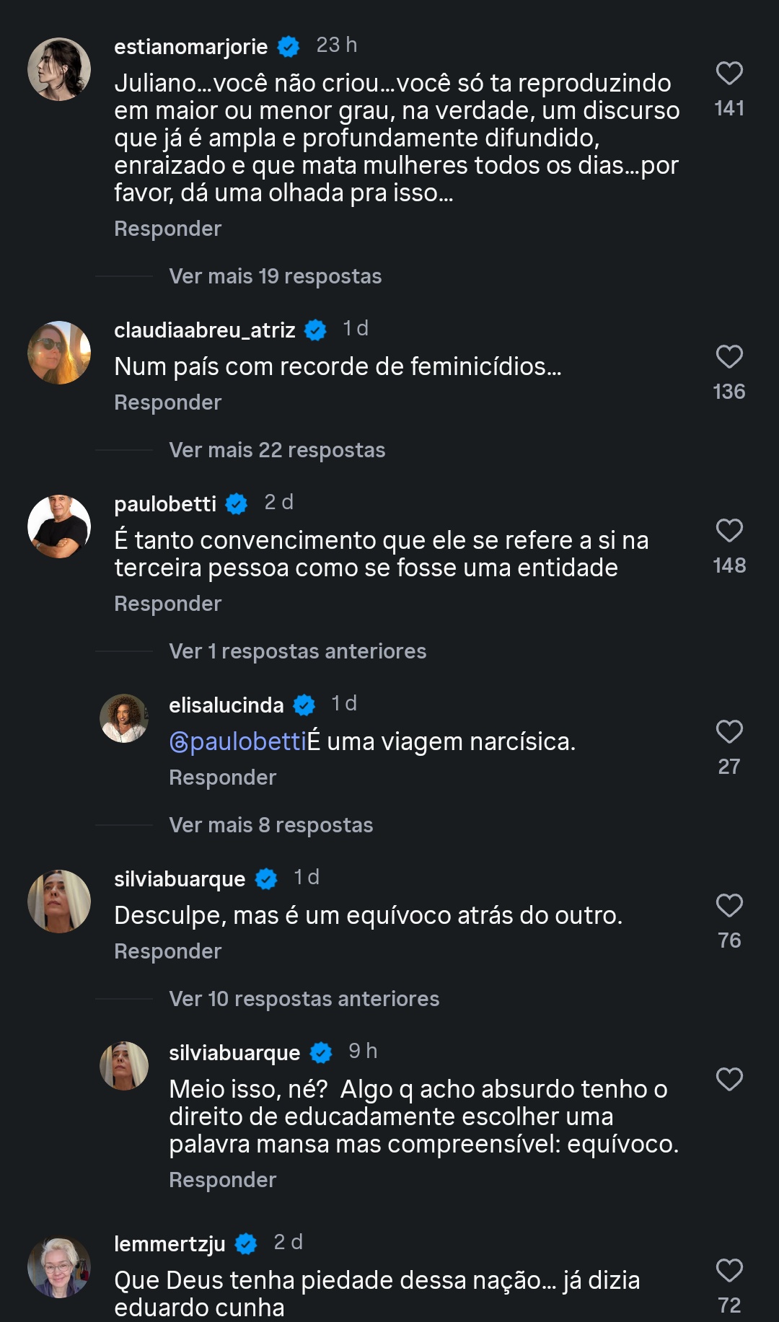779x1322 pixels.
Task: Expand 'Ver mais 19 respostas'
Action: tap(275, 276)
